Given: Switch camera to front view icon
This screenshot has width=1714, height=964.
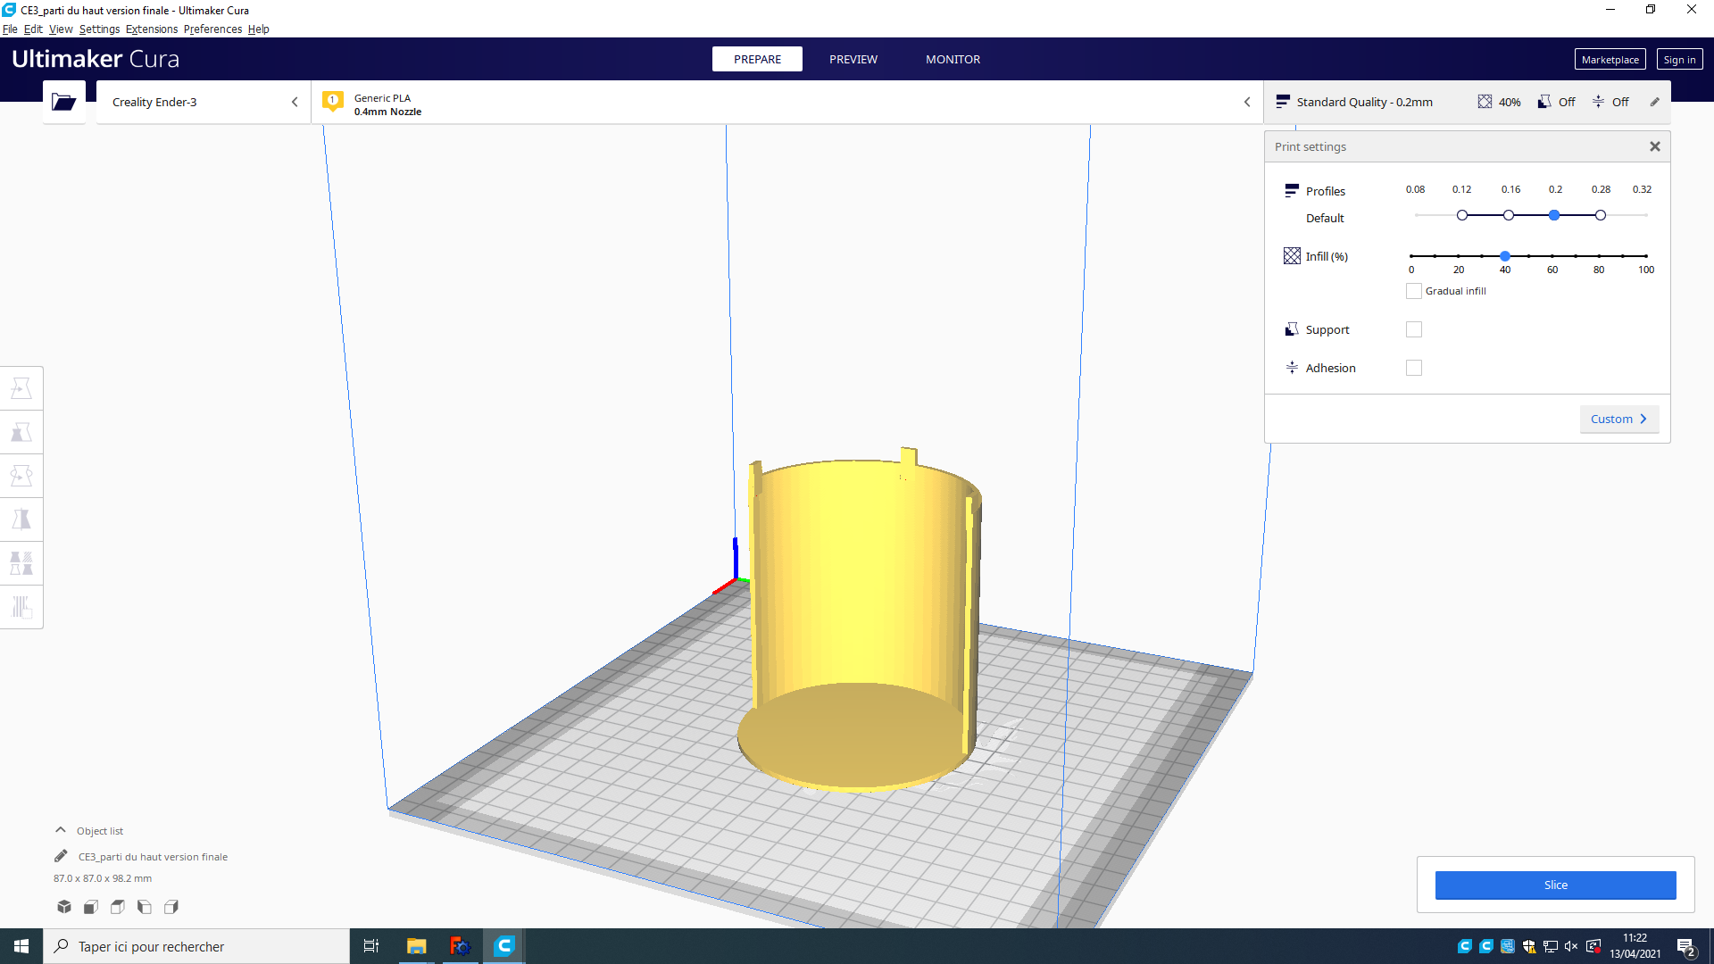Looking at the screenshot, I should [x=91, y=907].
